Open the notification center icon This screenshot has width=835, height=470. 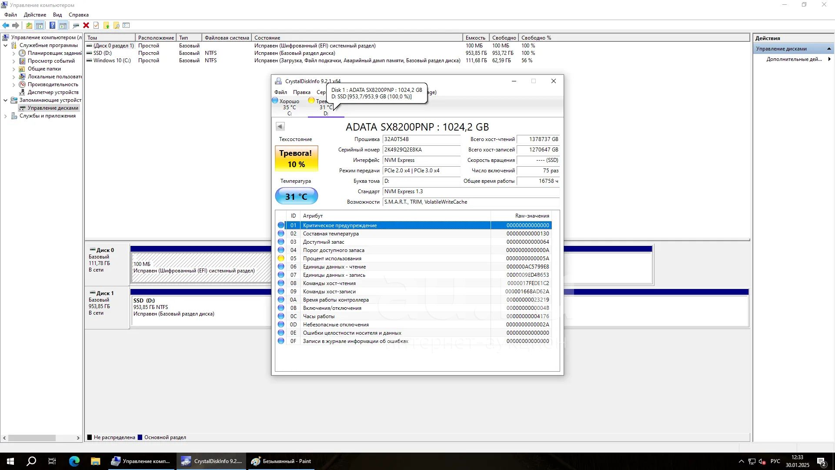point(822,461)
